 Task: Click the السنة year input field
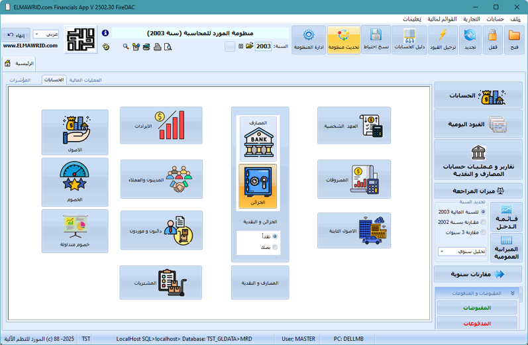[264, 46]
